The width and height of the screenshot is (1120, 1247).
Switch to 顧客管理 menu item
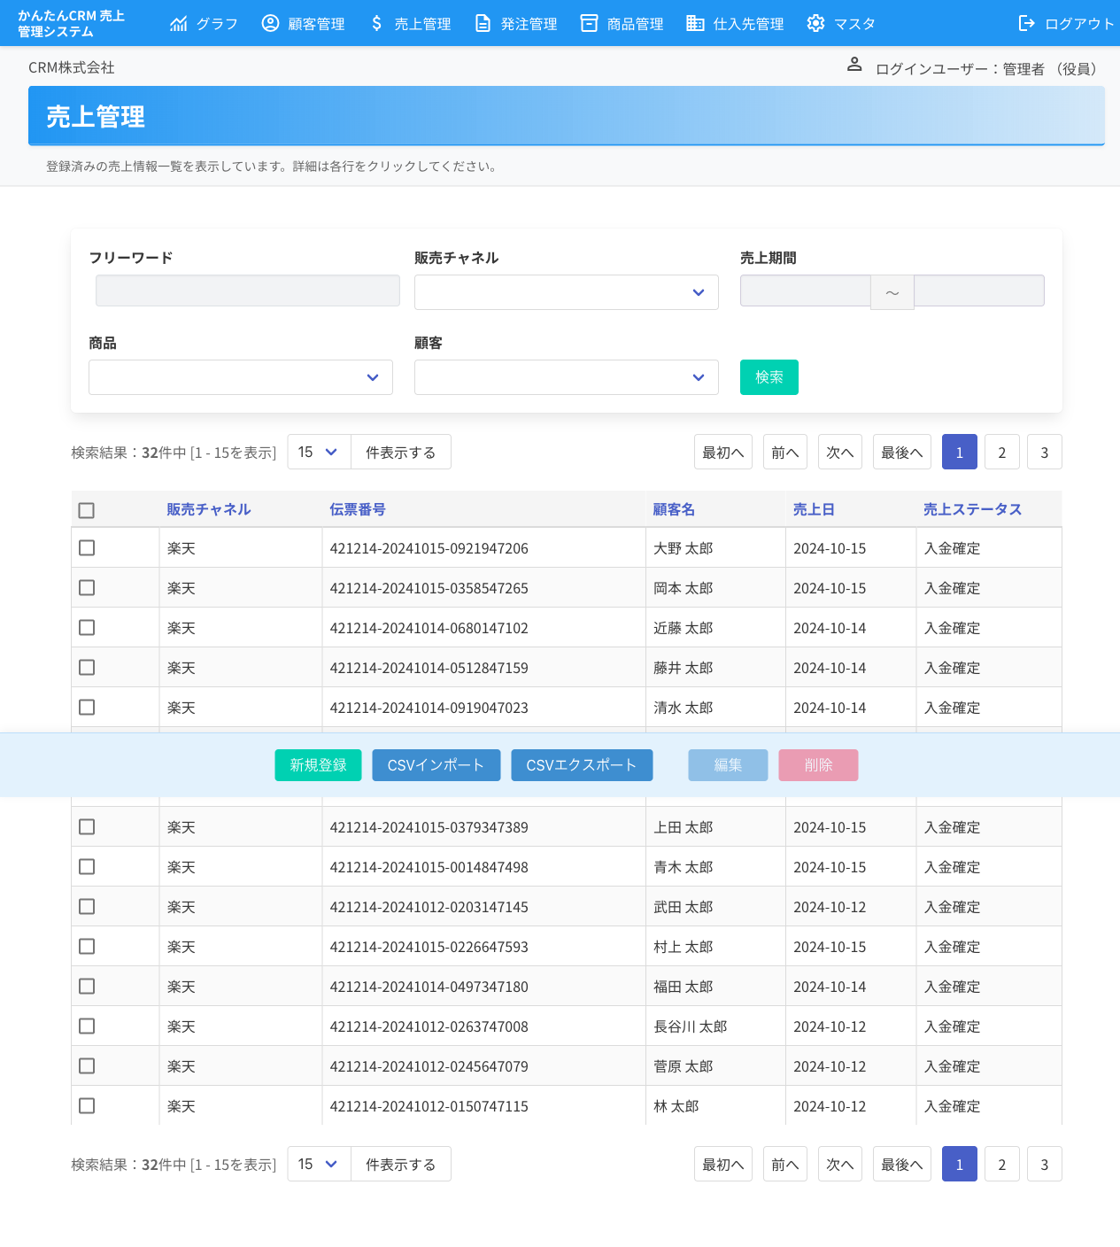tap(315, 23)
